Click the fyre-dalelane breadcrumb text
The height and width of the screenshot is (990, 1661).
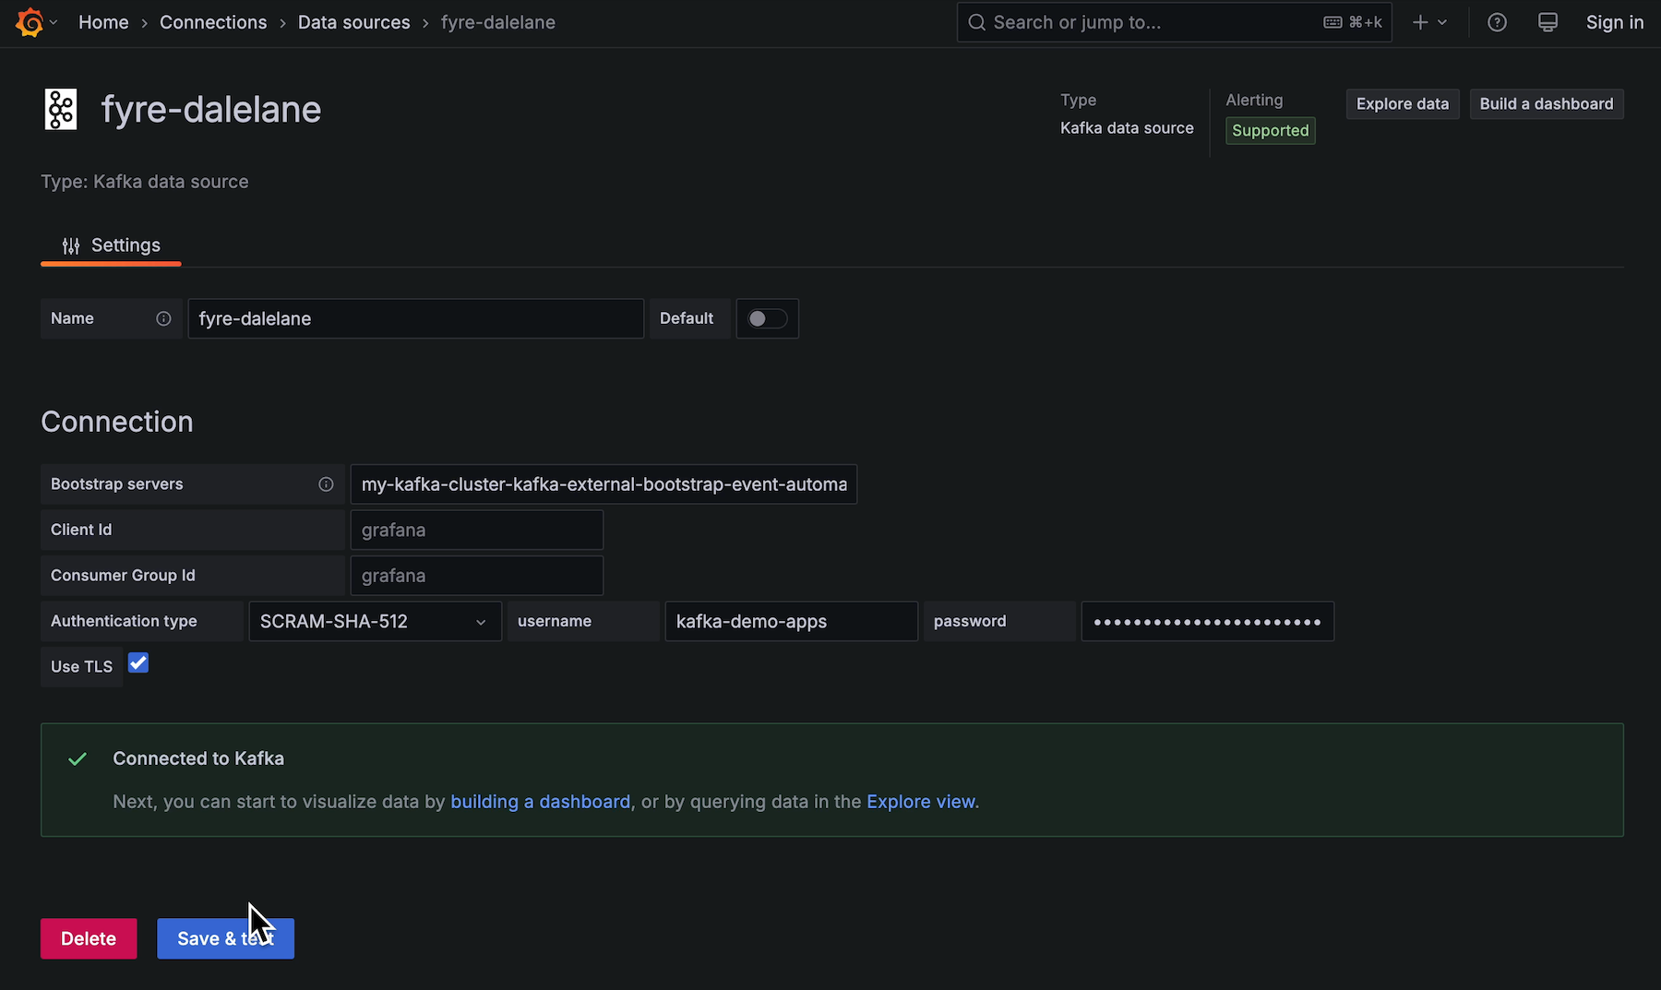(x=498, y=22)
